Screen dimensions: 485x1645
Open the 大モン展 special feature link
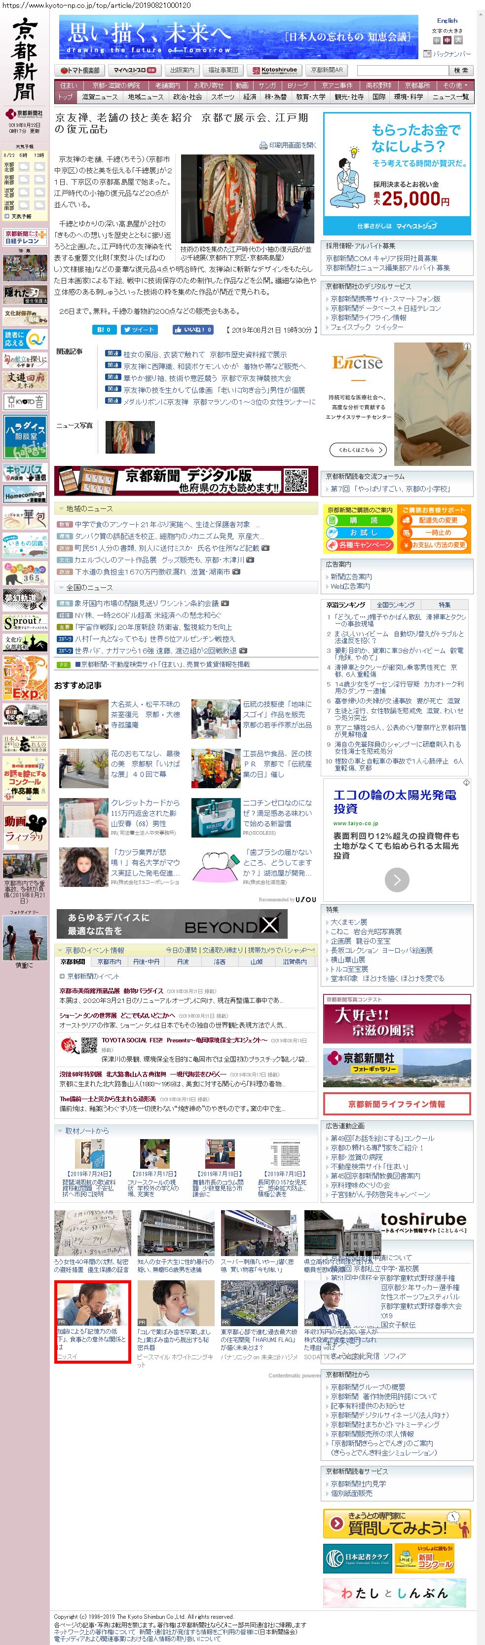[348, 921]
